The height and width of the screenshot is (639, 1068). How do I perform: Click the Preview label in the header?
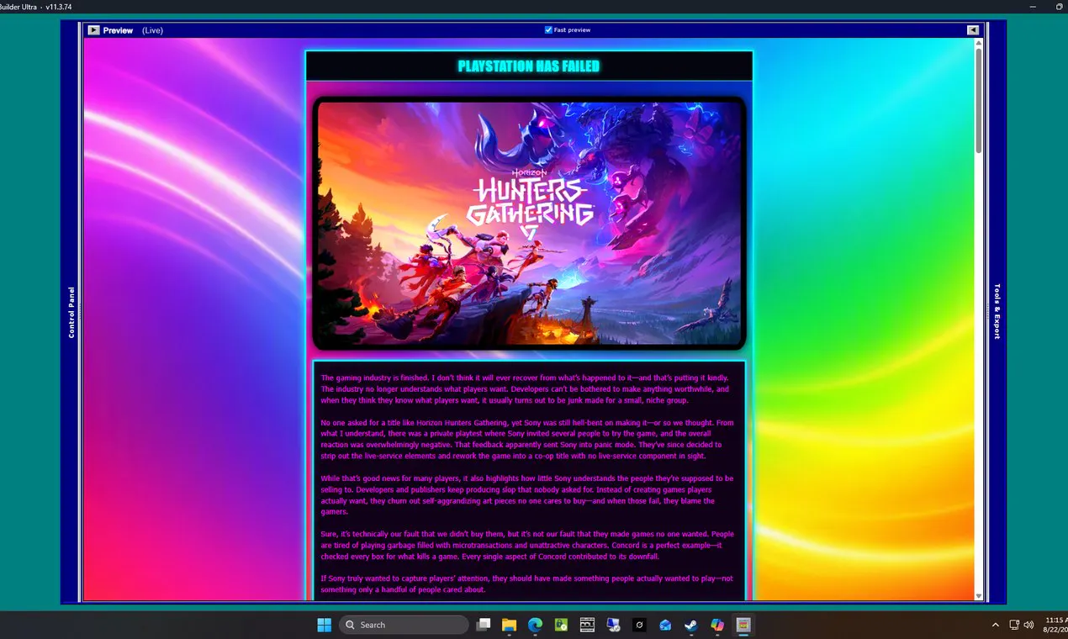tap(118, 30)
